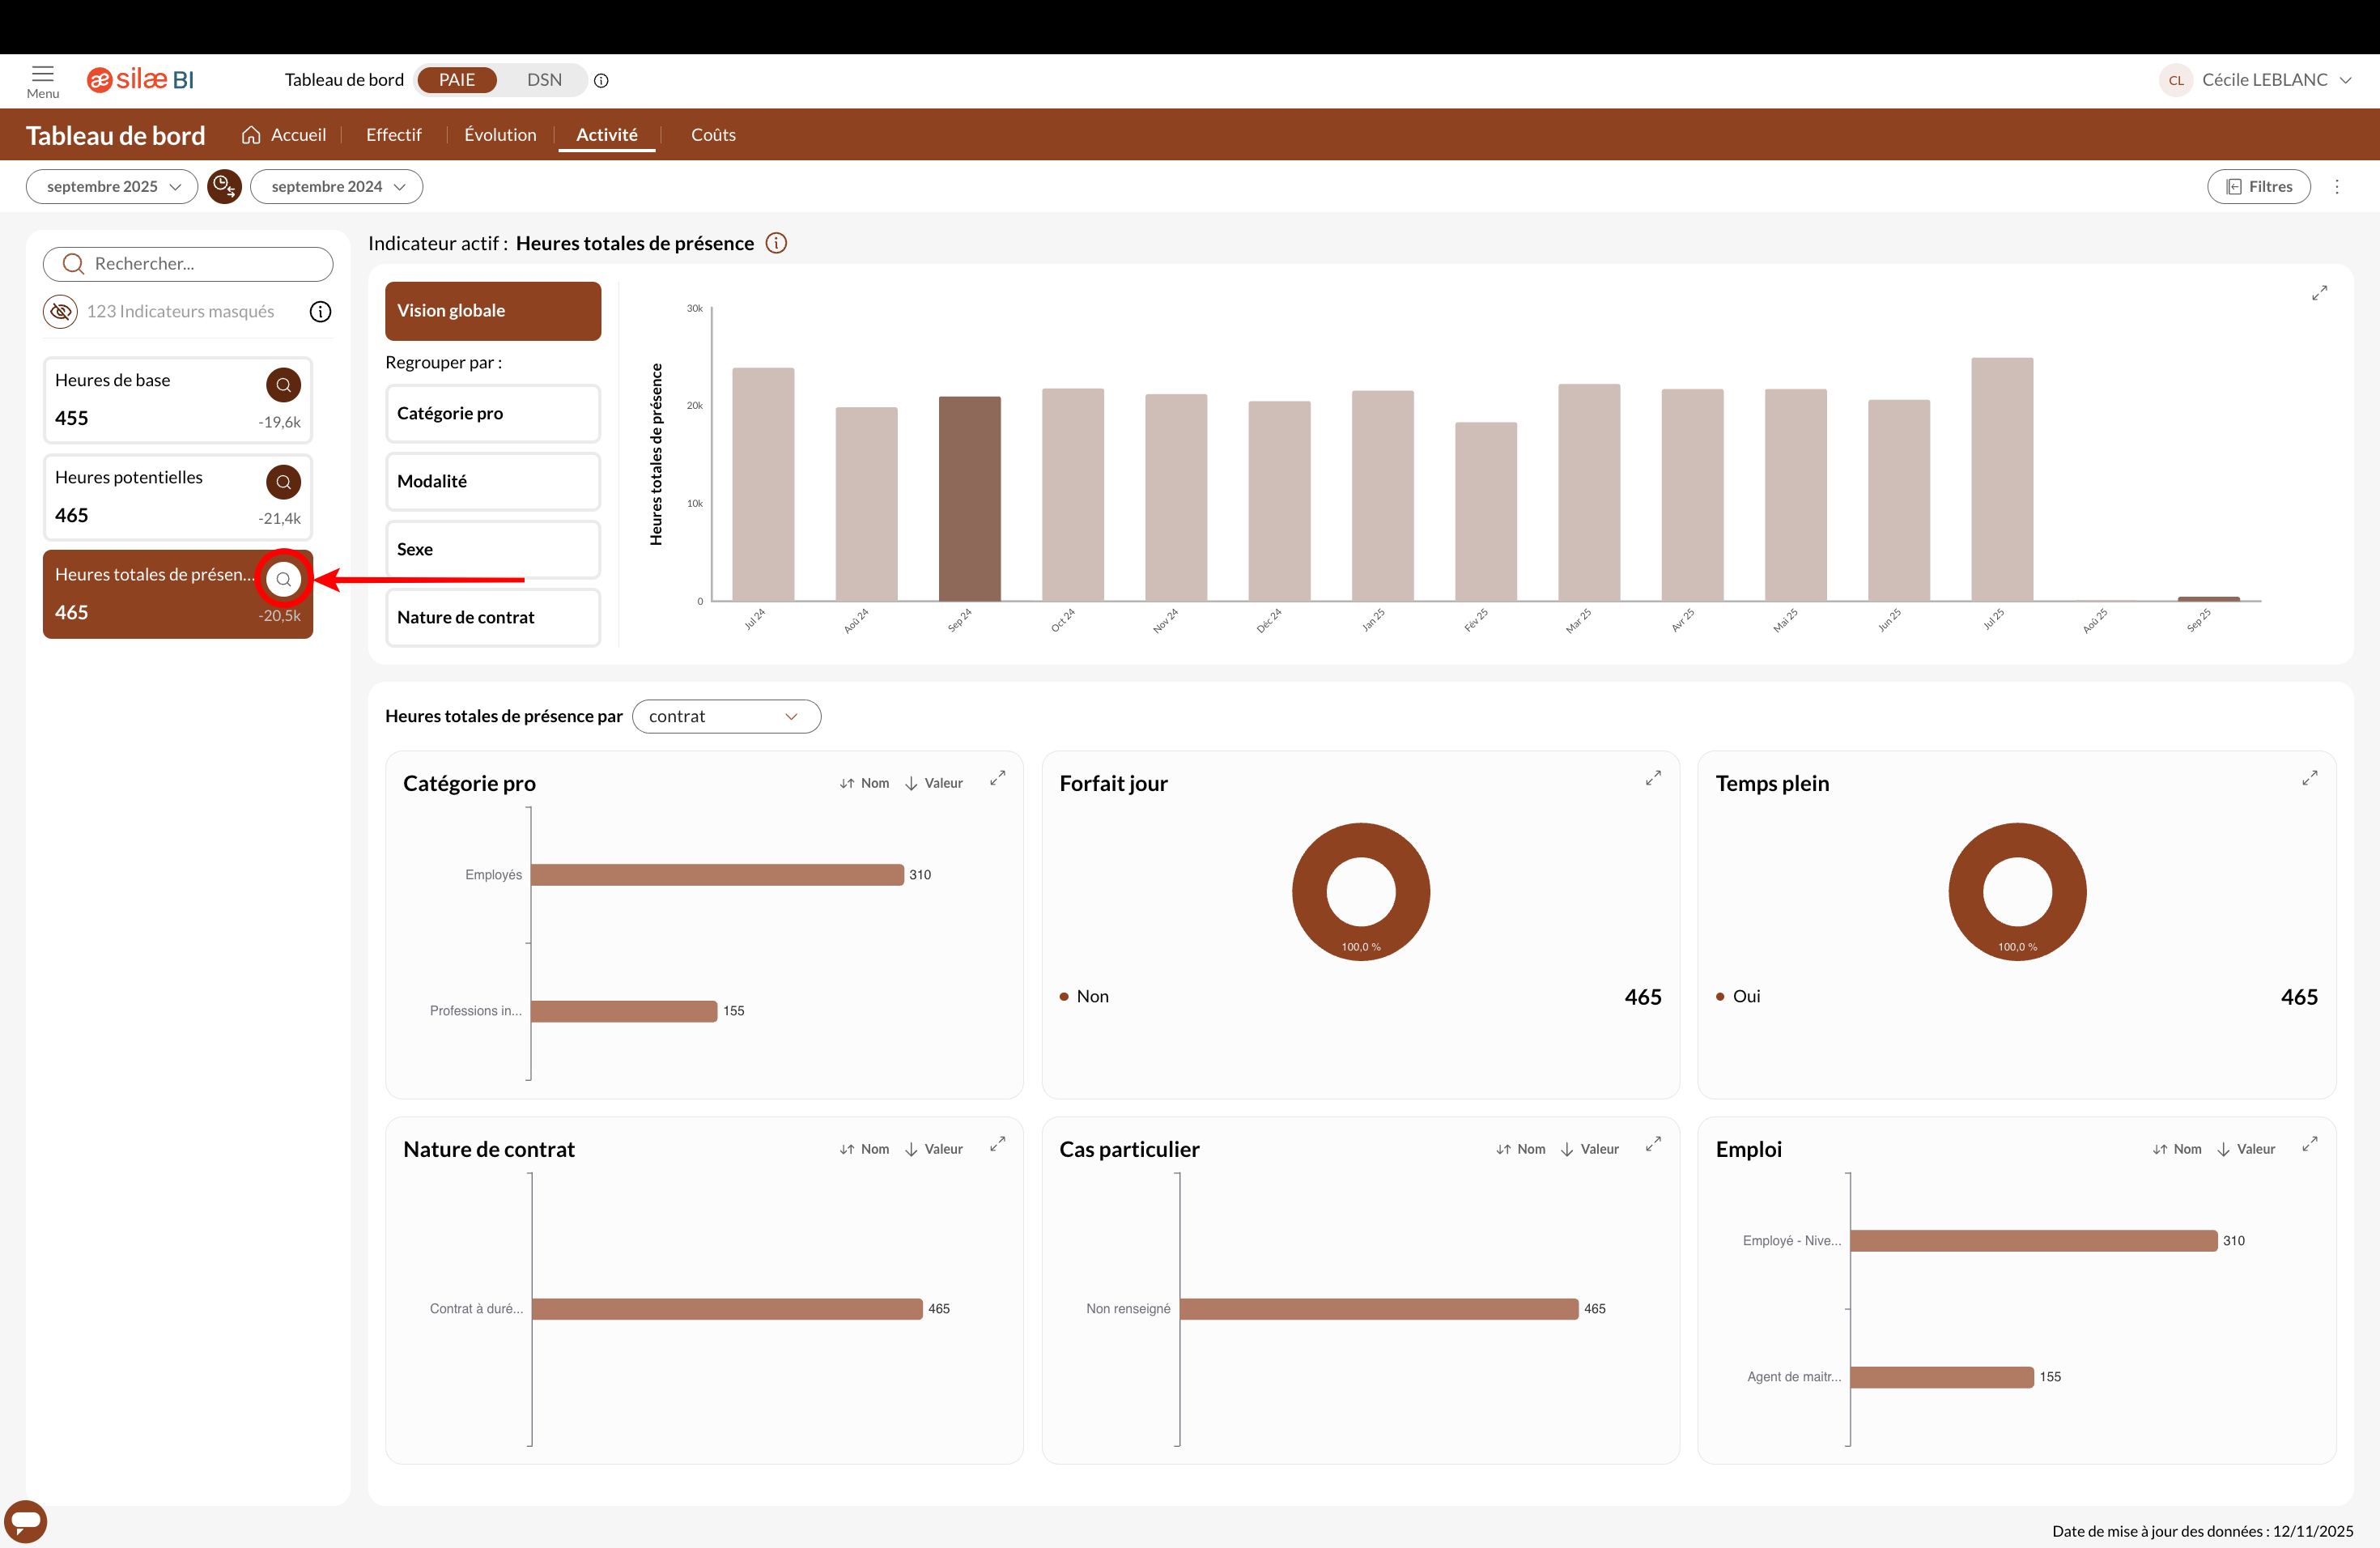Toggle the 123 masked indicators eye icon

tap(61, 312)
